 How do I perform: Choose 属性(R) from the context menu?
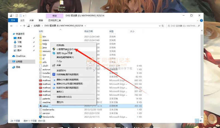coord(60,102)
